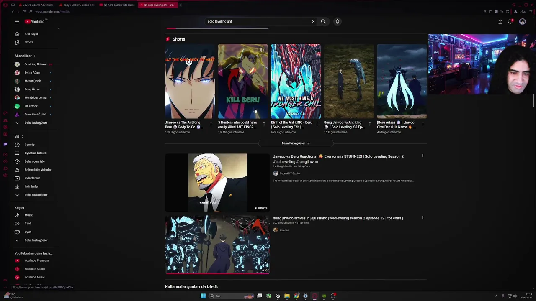Image resolution: width=536 pixels, height=301 pixels.
Task: Open the browser's AI toolbar button
Action: coord(523,12)
